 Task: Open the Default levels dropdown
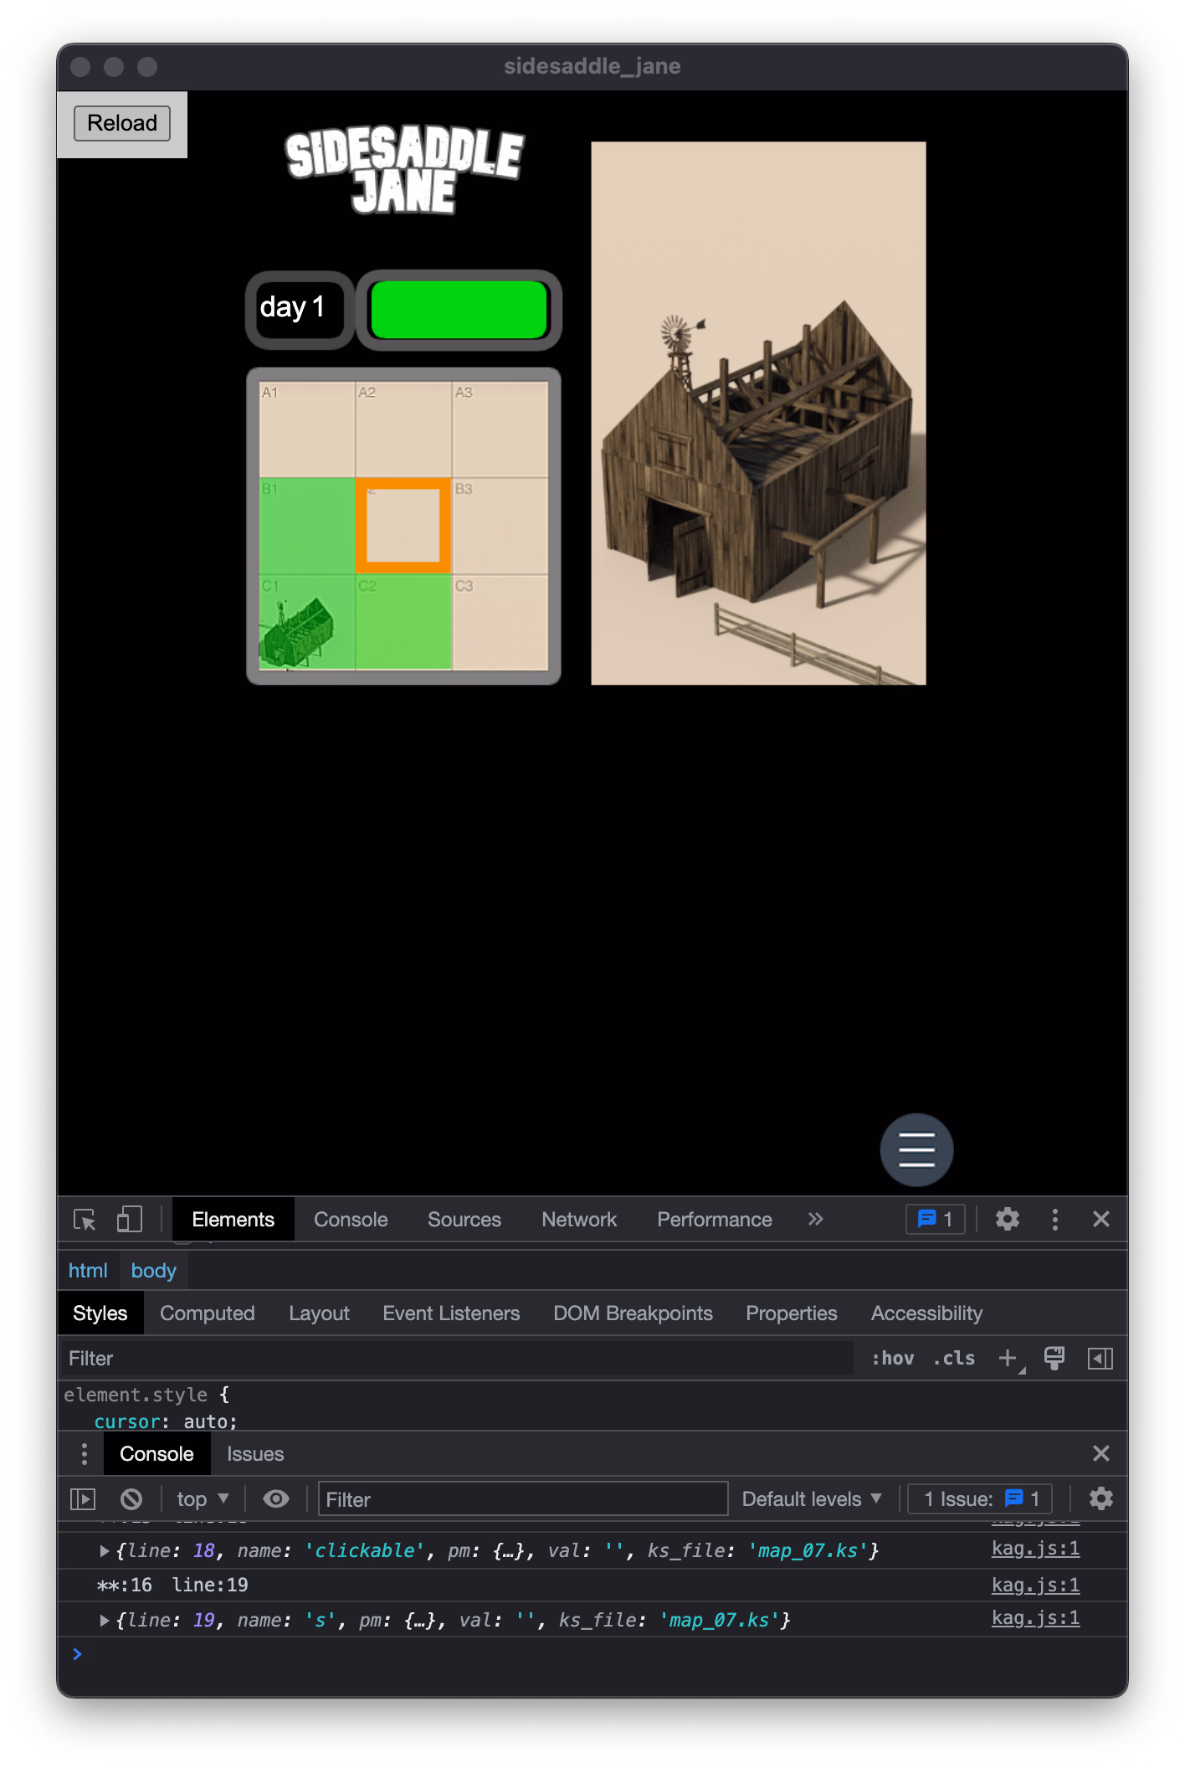click(812, 1498)
